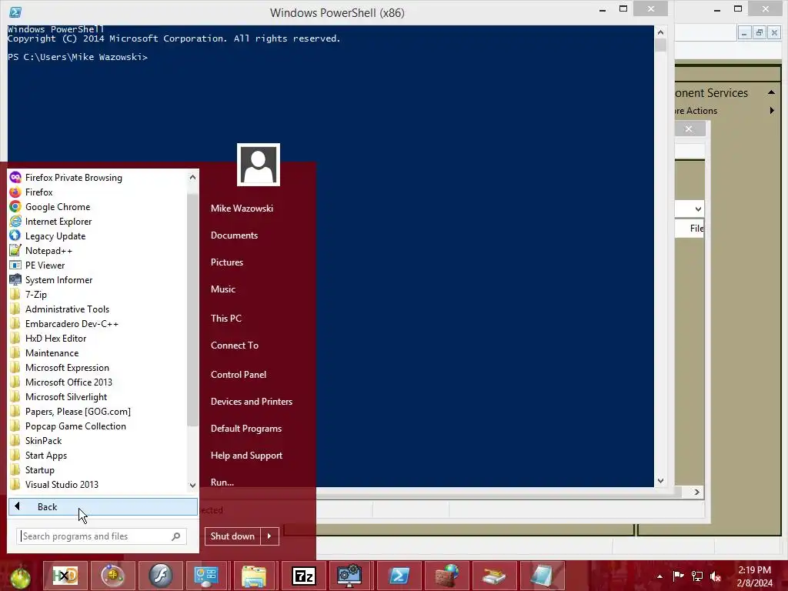Open the notepad taskbar icon
788x591 pixels.
point(543,576)
